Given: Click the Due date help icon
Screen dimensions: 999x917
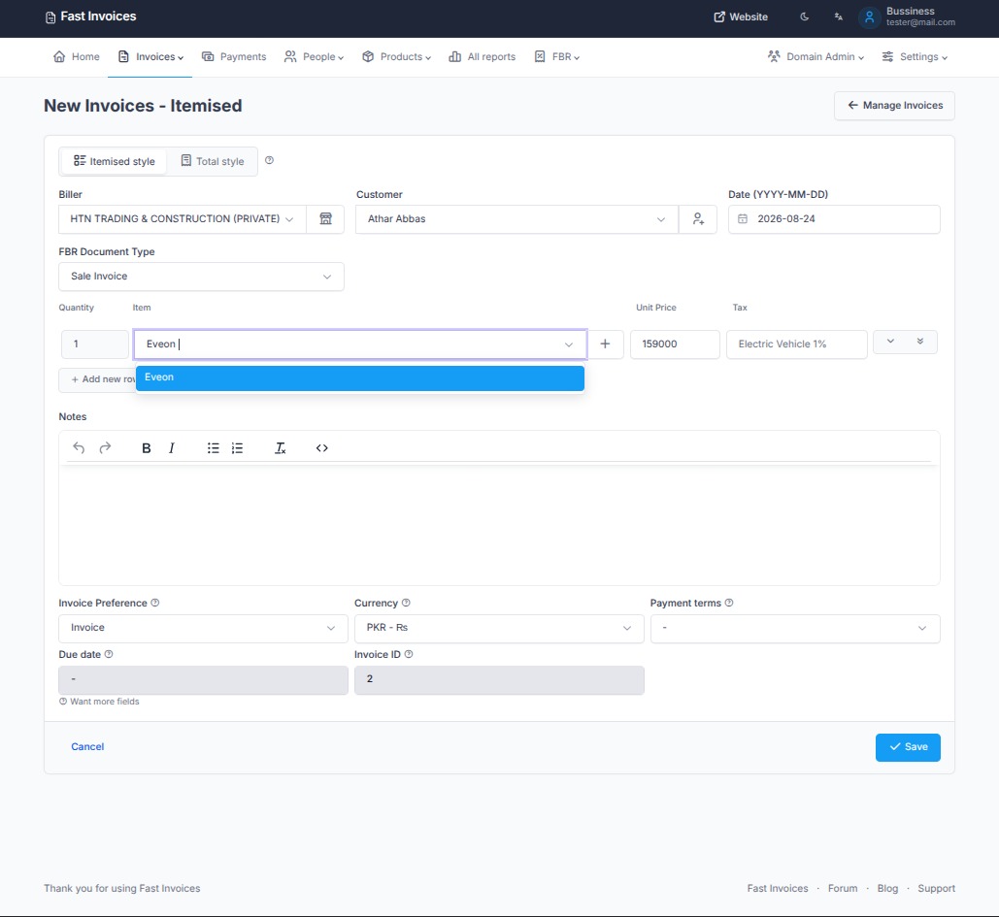Looking at the screenshot, I should (x=109, y=654).
